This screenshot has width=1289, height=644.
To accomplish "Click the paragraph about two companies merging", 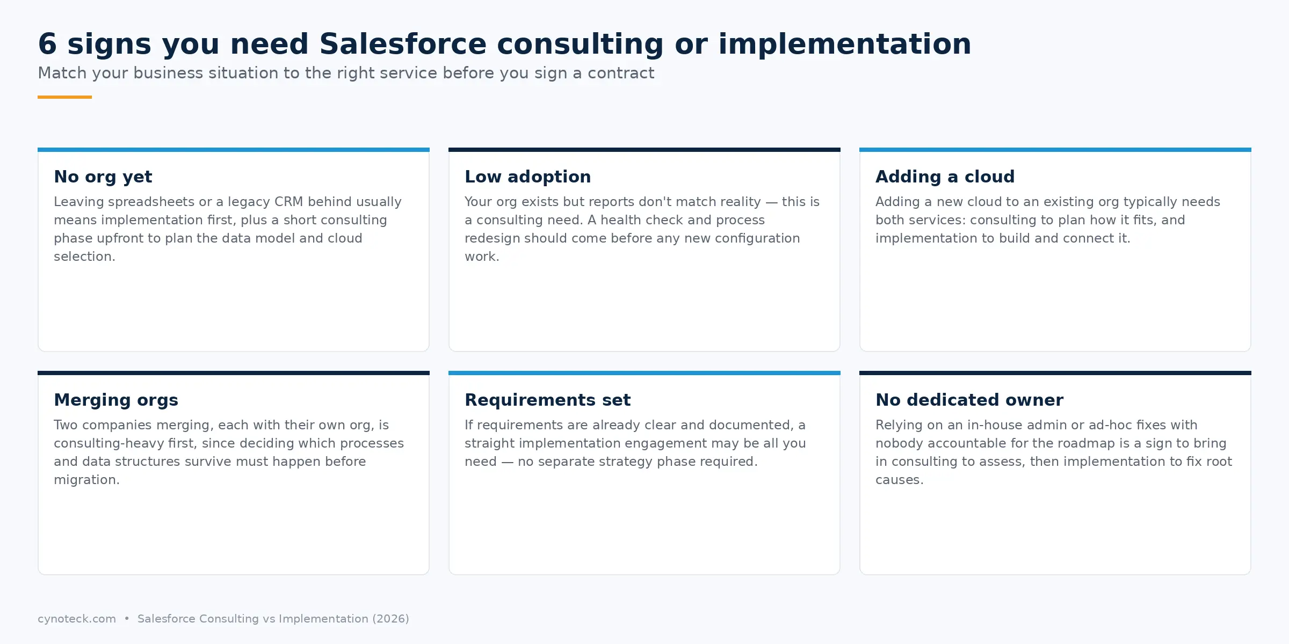I will (x=229, y=452).
